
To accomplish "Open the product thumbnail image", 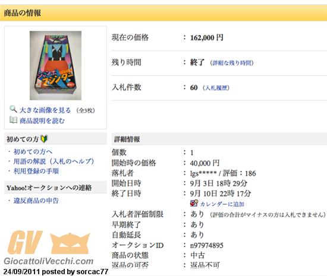I will pyautogui.click(x=55, y=65).
